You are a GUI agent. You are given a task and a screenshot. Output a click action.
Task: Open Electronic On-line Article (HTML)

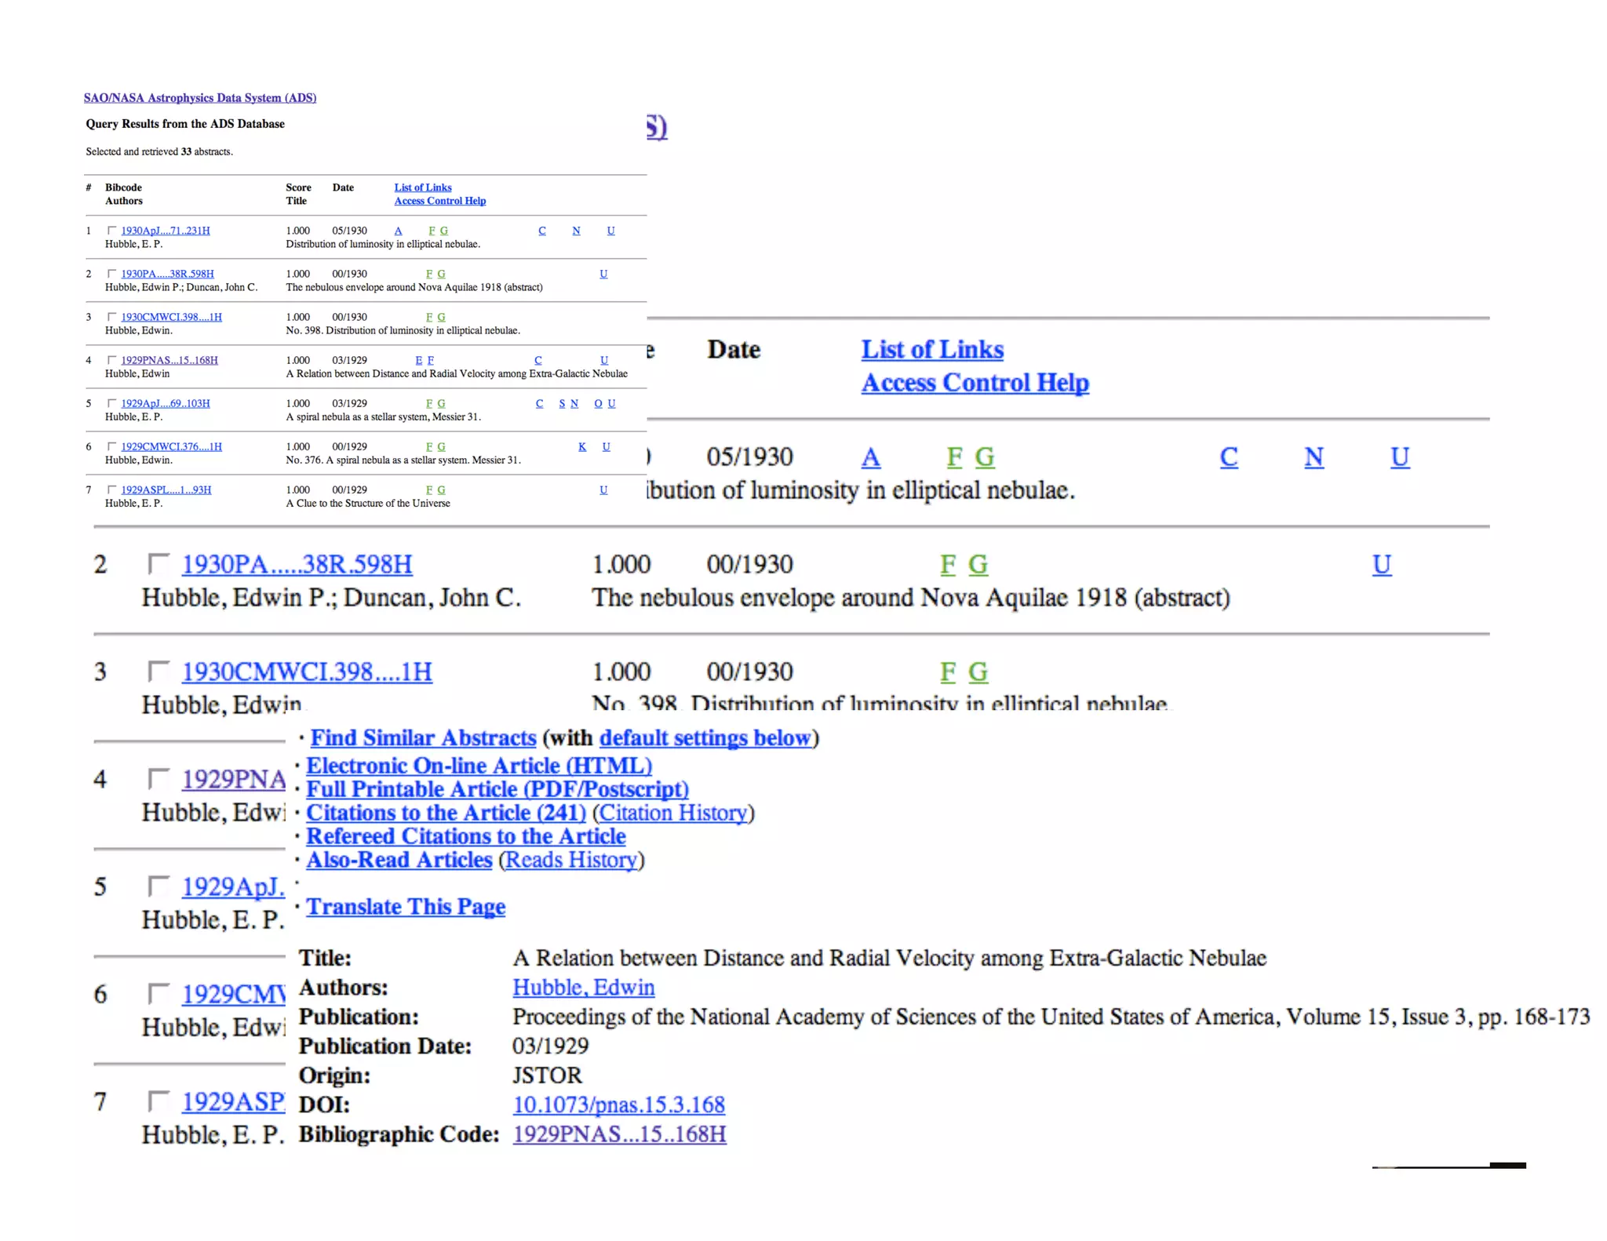pos(479,766)
